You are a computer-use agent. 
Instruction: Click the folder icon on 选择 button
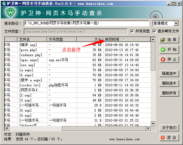coord(163,40)
